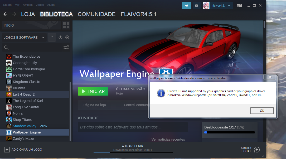This screenshot has height=159, width=286.
Task: Expand the Jogos e Software dropdown
Action: click(24, 37)
